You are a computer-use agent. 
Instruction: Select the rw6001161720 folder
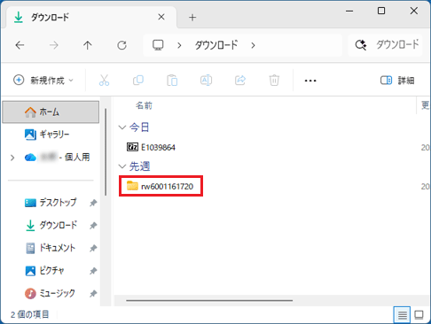(161, 186)
